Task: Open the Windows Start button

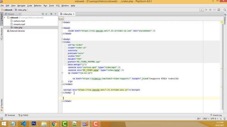Action: (x=4, y=124)
